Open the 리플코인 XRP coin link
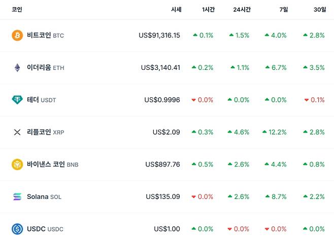 pyautogui.click(x=46, y=132)
